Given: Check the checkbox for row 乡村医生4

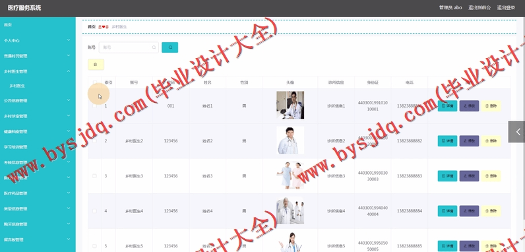Looking at the screenshot, I should [94, 211].
